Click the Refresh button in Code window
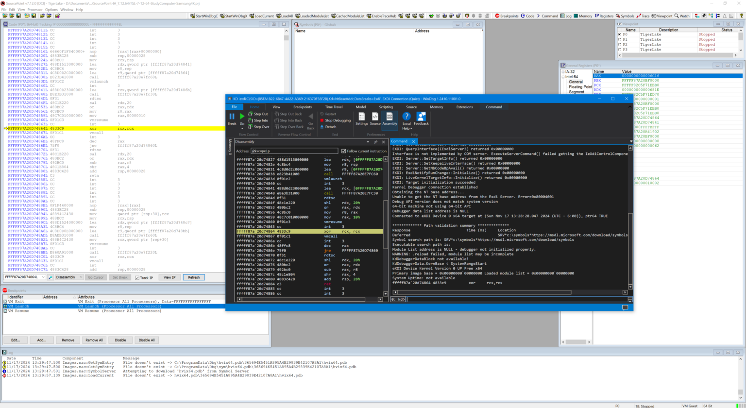746x408 pixels. (x=194, y=277)
